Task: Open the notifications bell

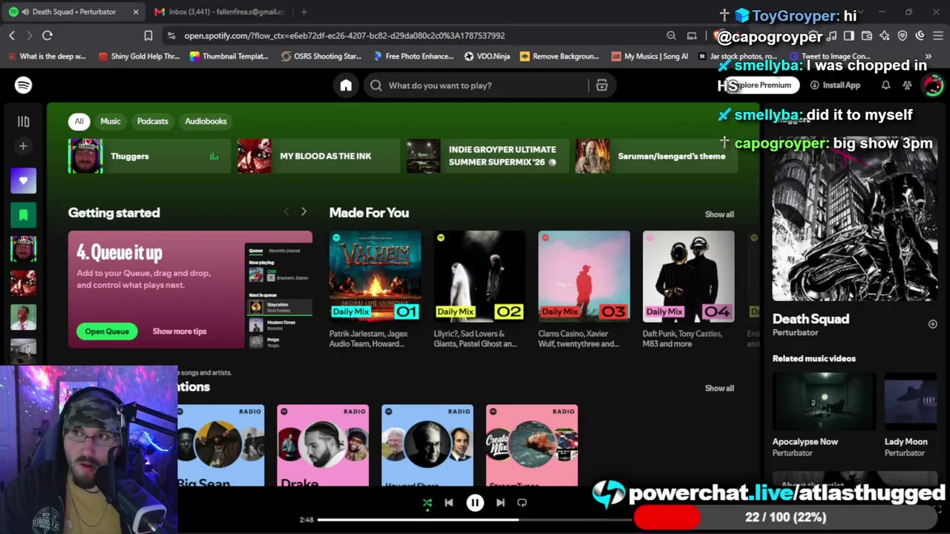Action: coord(885,85)
